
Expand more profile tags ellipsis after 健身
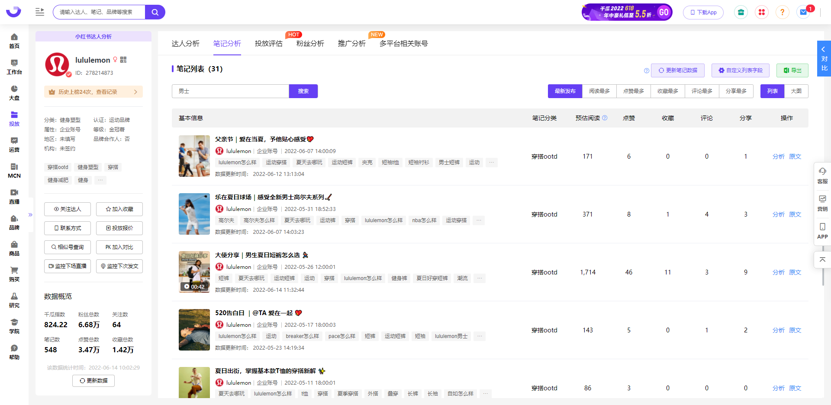[x=100, y=180]
